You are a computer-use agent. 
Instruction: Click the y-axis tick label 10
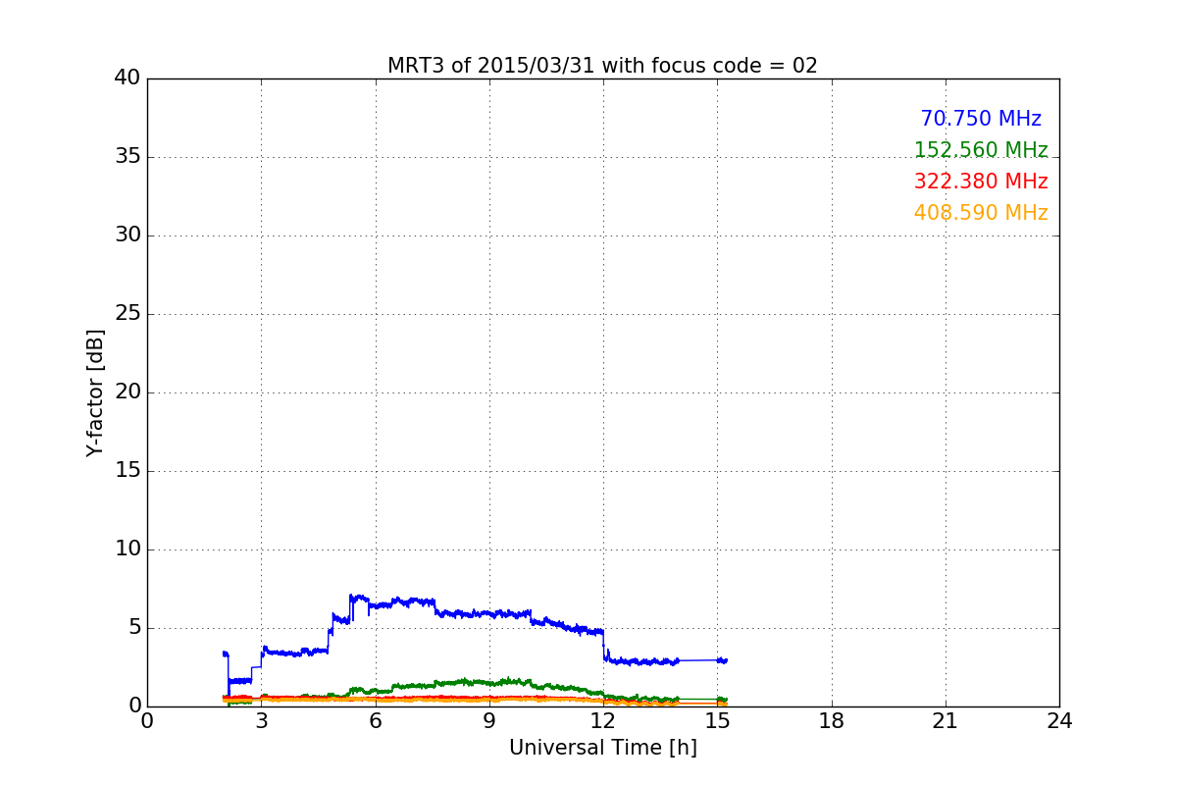pyautogui.click(x=128, y=549)
